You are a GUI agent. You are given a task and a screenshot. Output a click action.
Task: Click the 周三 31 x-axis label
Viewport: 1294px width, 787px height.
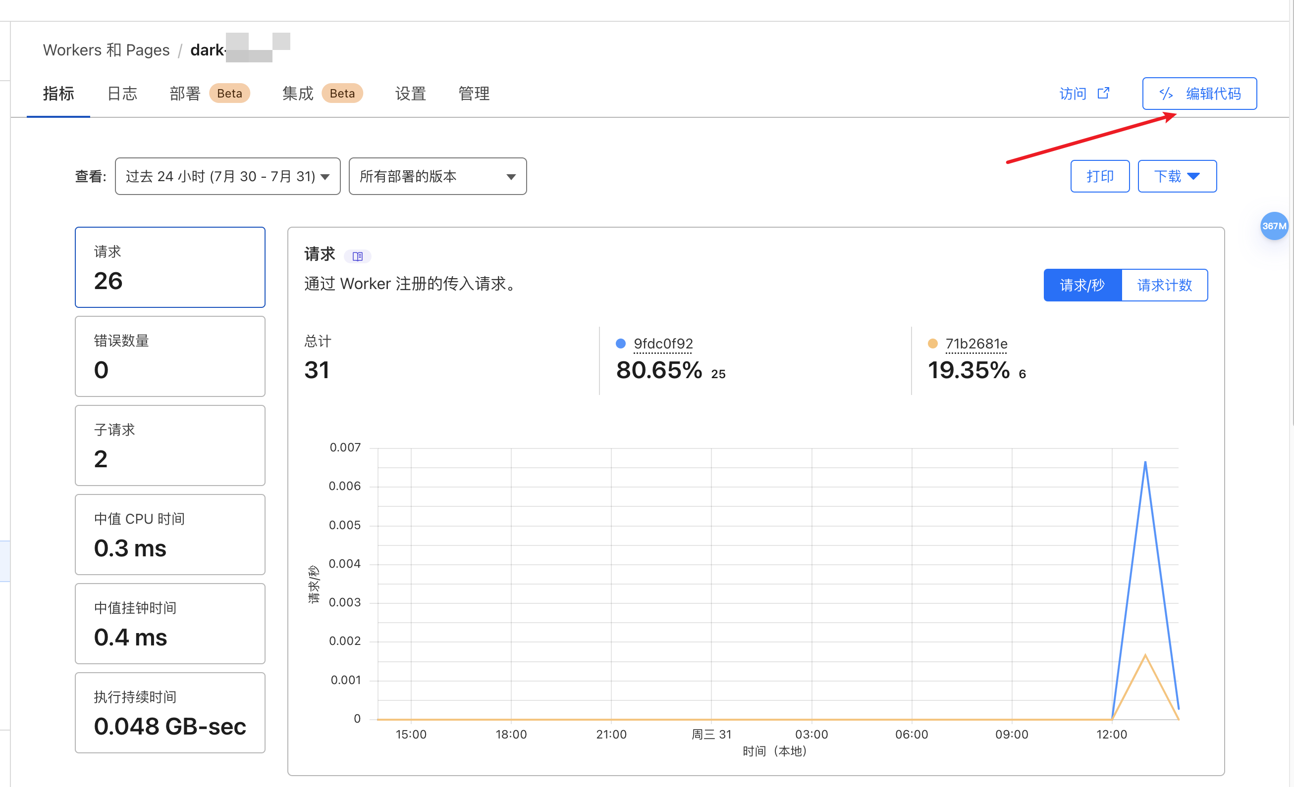[711, 734]
